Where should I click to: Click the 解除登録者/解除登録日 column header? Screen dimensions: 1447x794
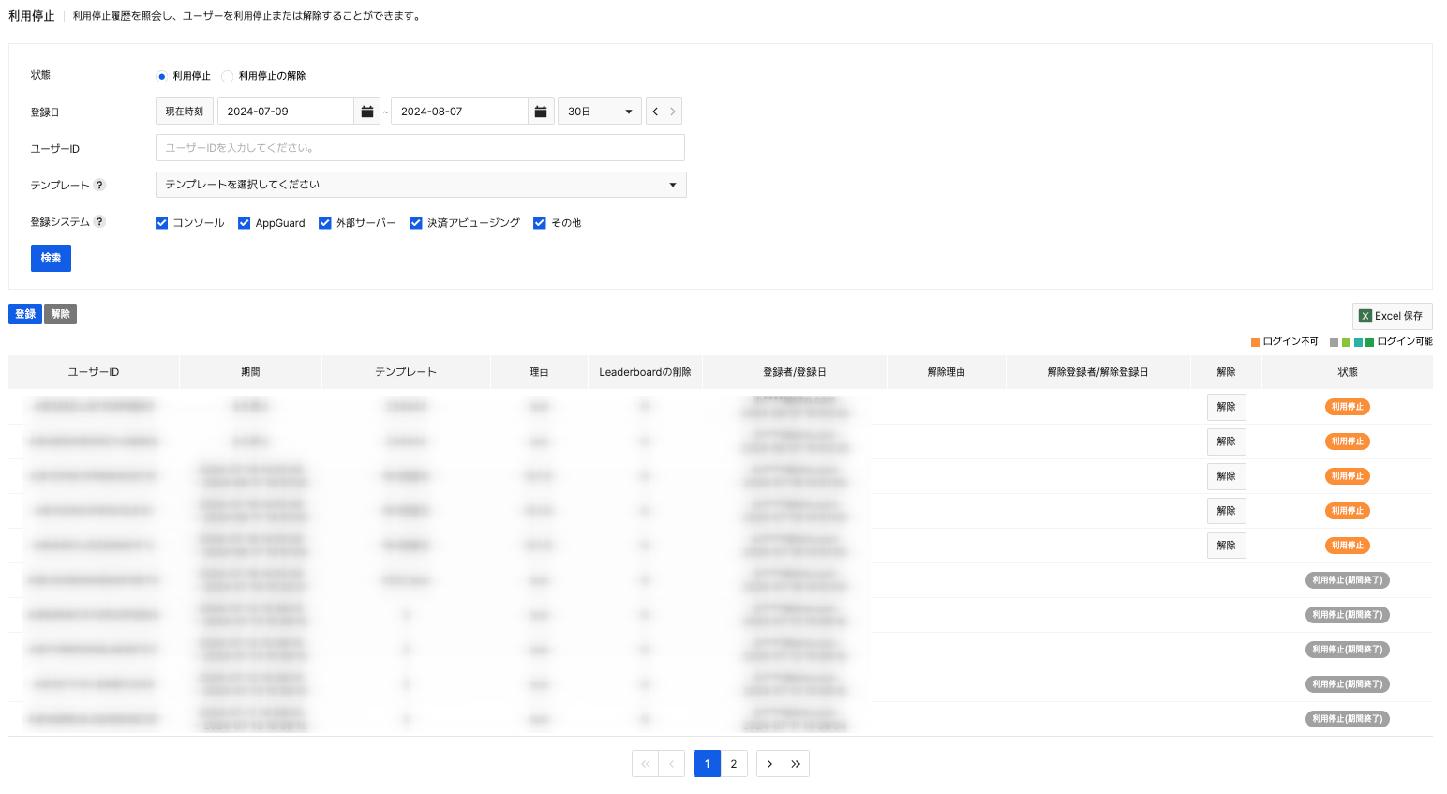[1097, 372]
